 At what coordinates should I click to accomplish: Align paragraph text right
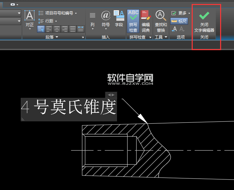(x=65, y=29)
